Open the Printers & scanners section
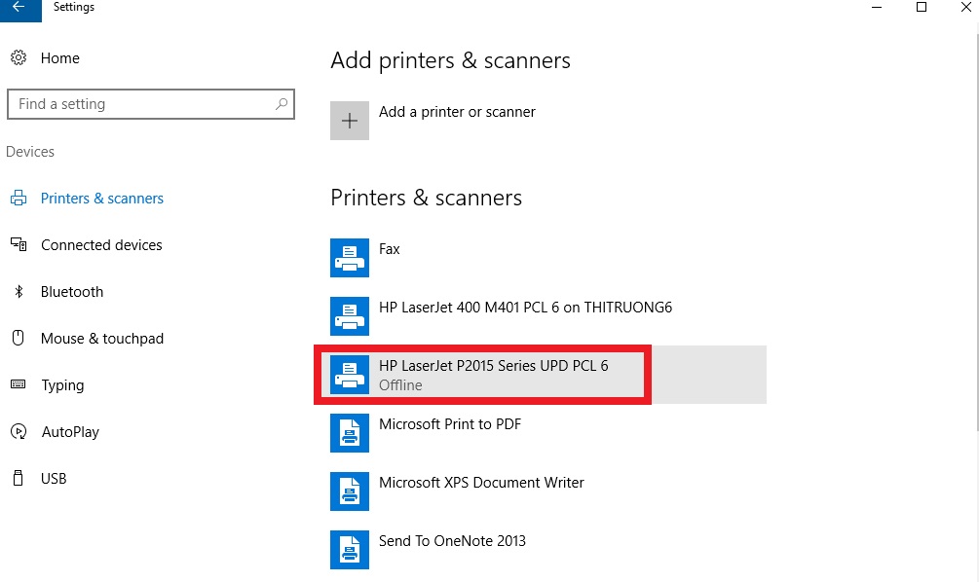Screen dimensions: 979x582 tap(101, 199)
